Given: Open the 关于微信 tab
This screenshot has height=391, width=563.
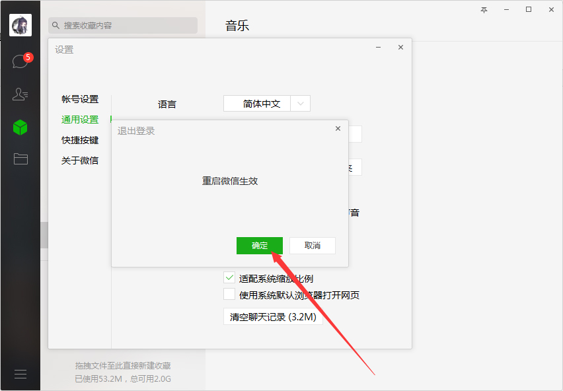Looking at the screenshot, I should point(80,160).
